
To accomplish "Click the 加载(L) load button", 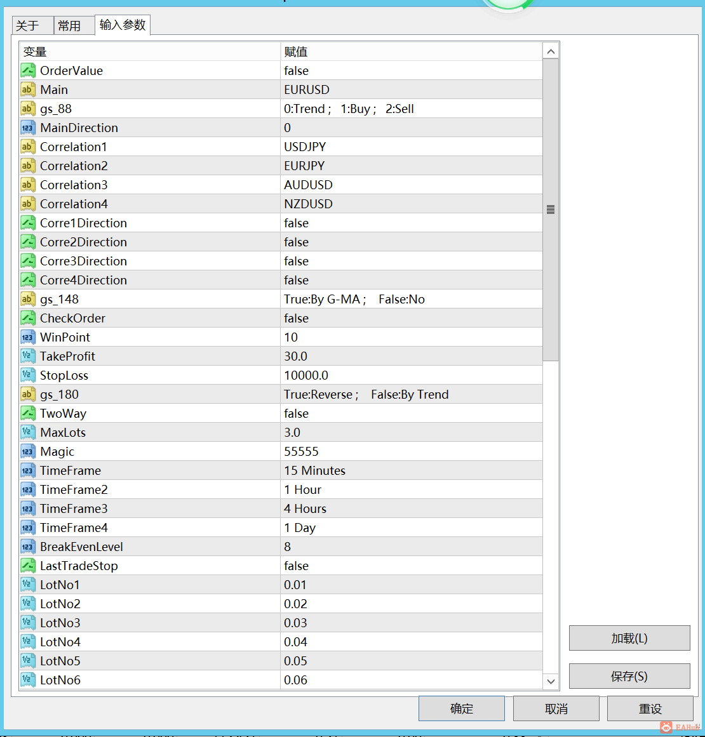I will tap(629, 638).
